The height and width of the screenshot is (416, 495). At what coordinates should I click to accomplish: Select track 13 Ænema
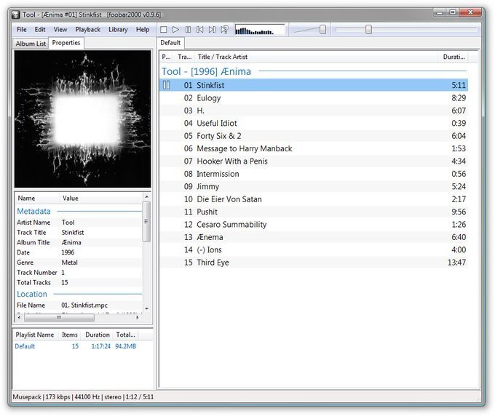(314, 237)
